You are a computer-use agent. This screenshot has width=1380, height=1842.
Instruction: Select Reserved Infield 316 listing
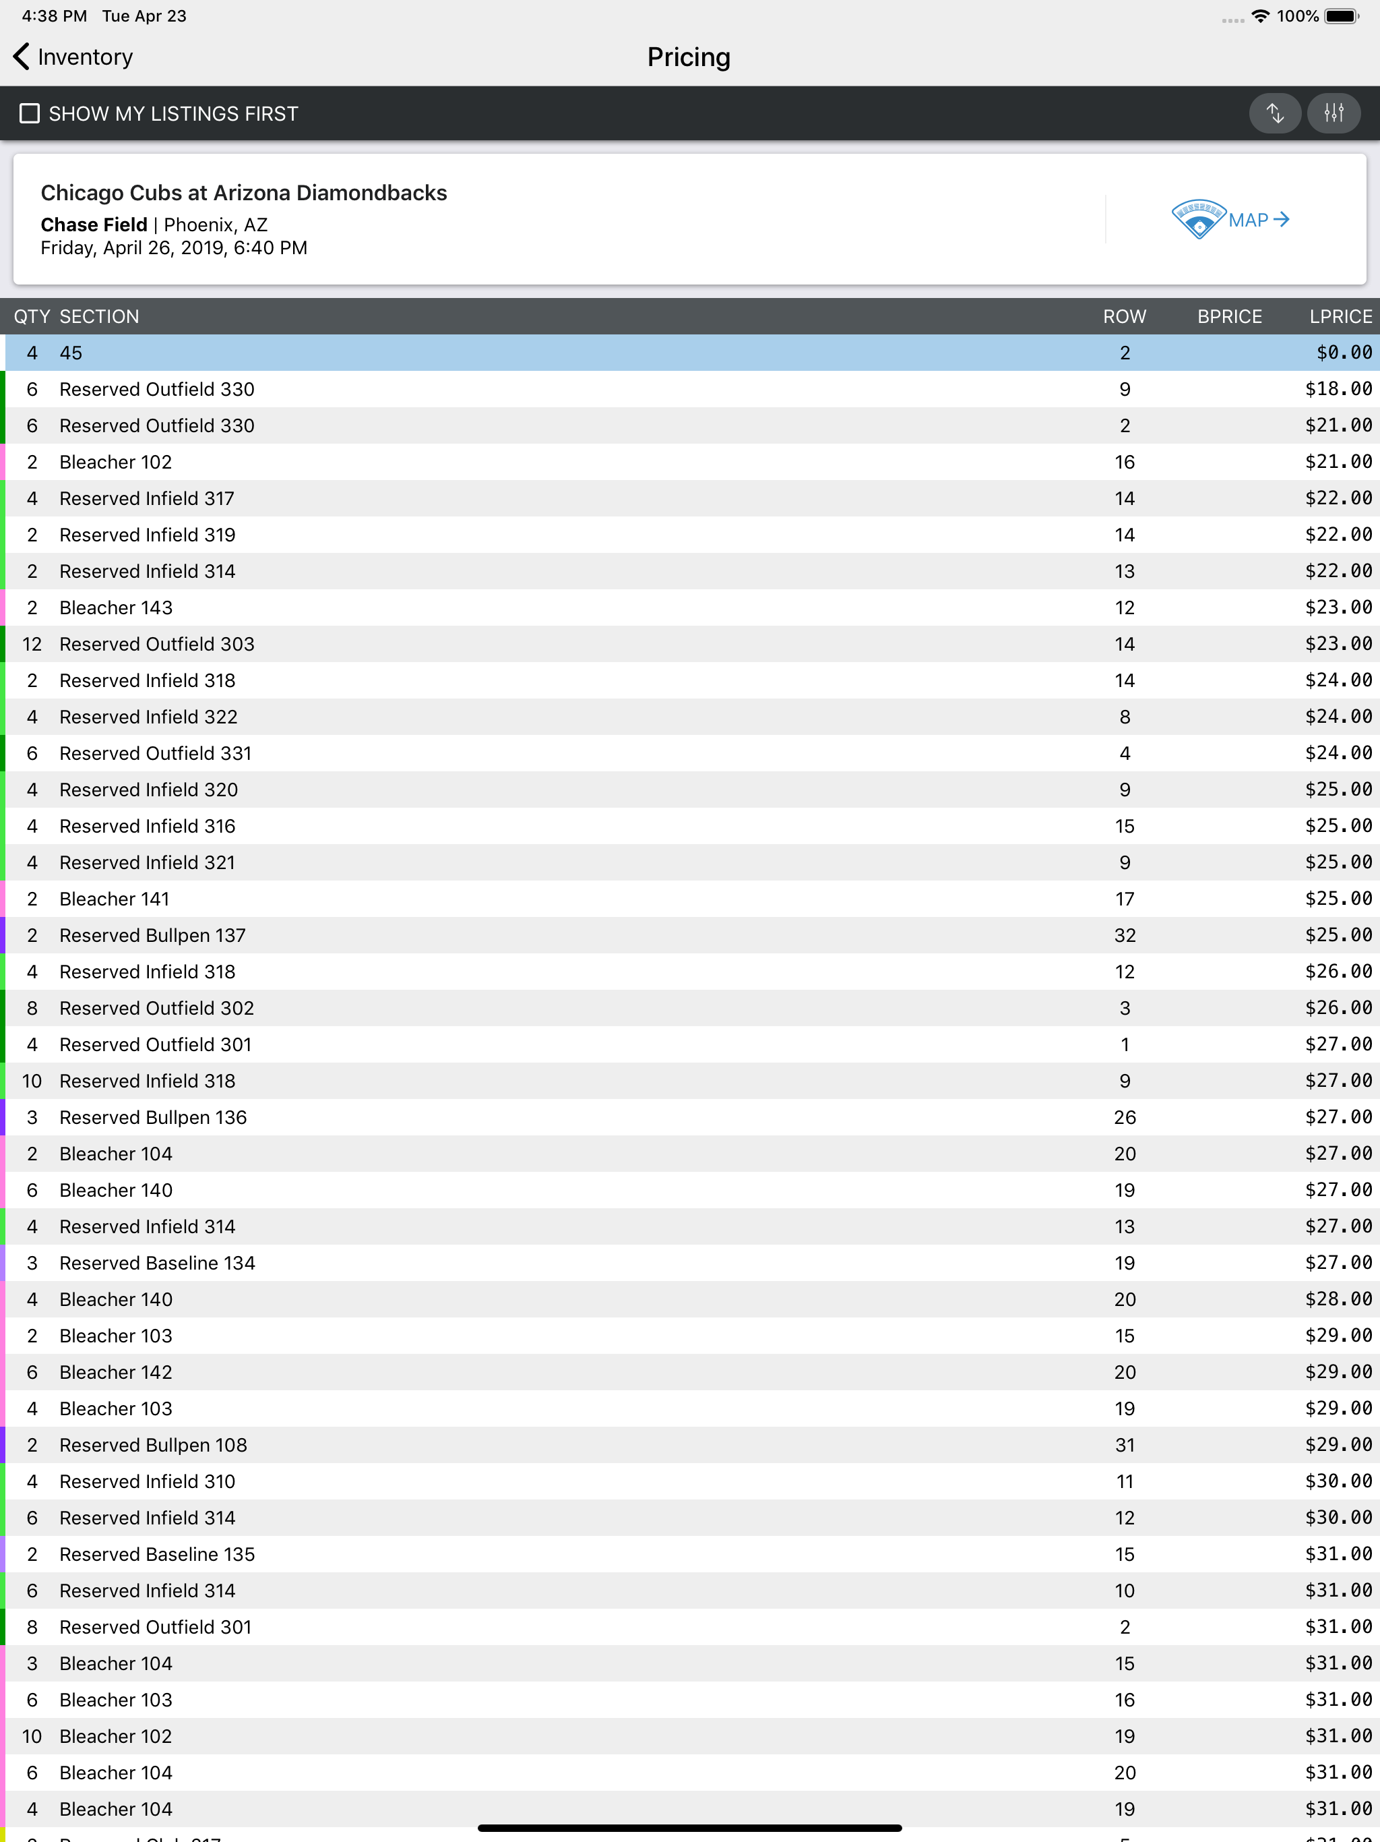[x=690, y=826]
